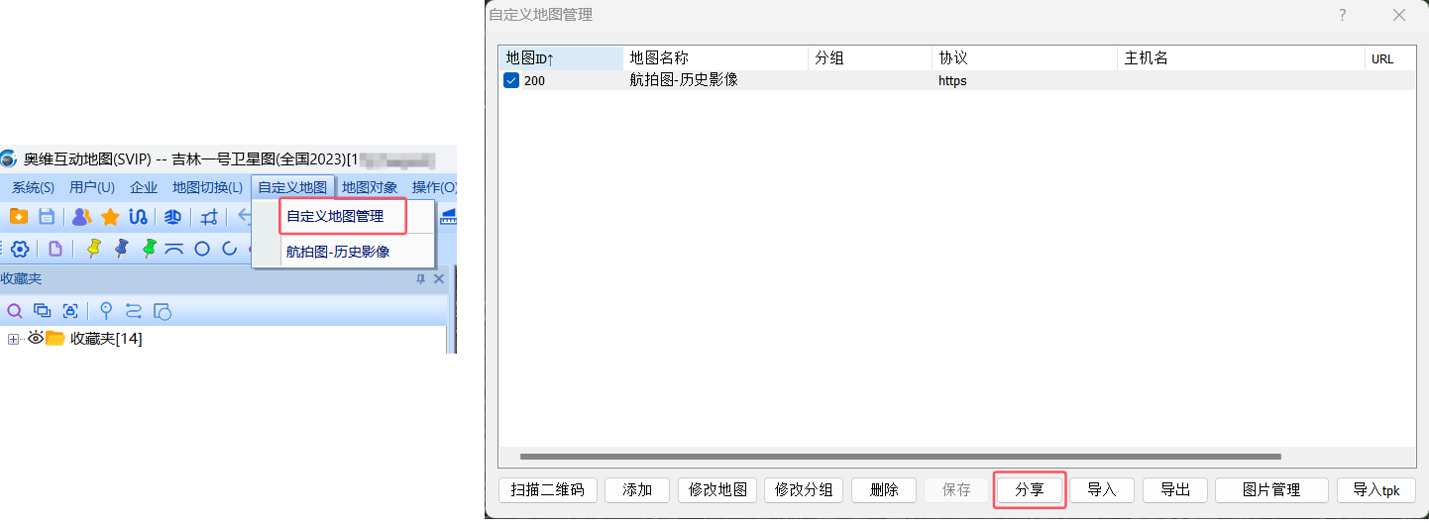This screenshot has width=1429, height=524.
Task: Click the blue save disk icon
Action: (47, 217)
